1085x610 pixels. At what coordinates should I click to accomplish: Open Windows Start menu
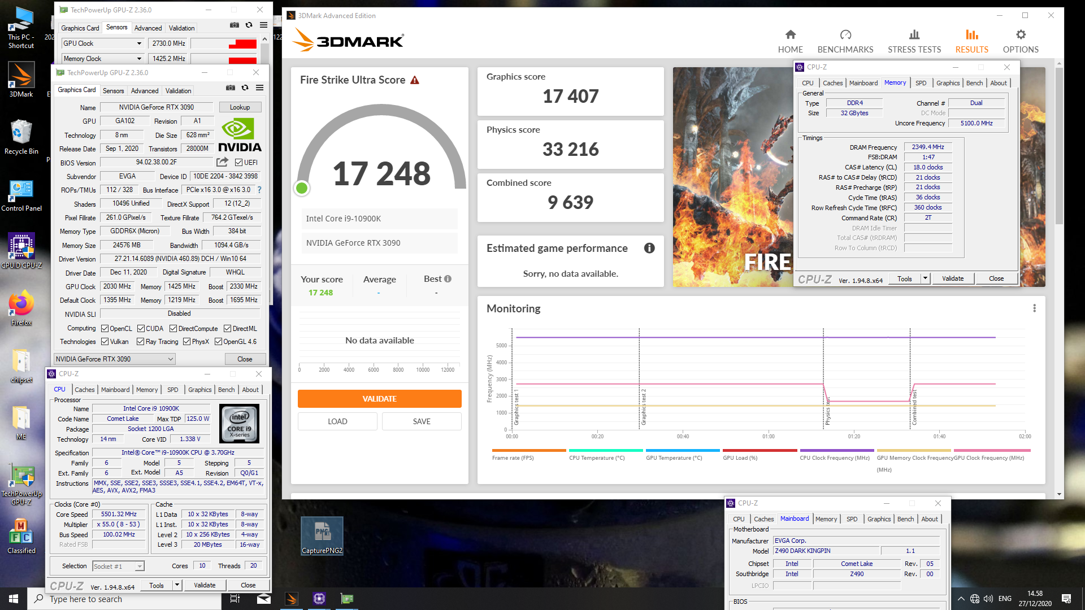(x=14, y=599)
